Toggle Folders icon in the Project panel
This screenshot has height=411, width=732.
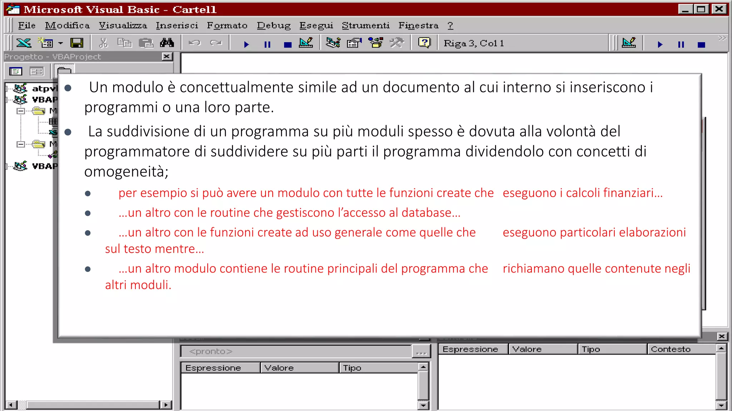(x=64, y=71)
